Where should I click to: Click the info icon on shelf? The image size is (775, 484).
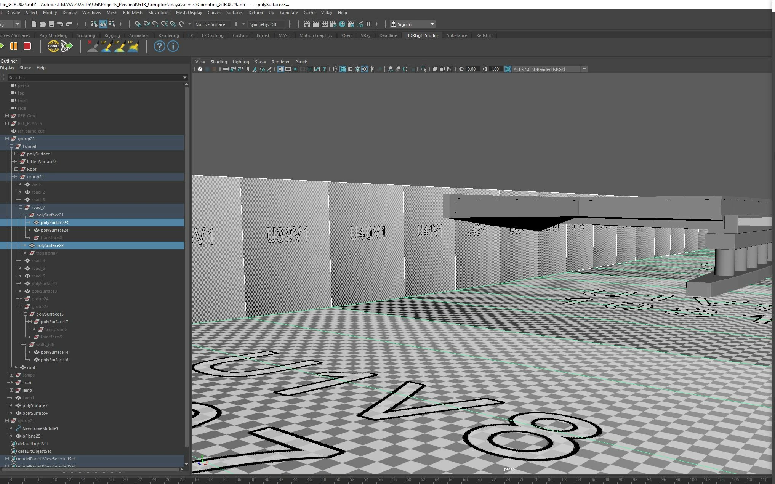coord(173,46)
